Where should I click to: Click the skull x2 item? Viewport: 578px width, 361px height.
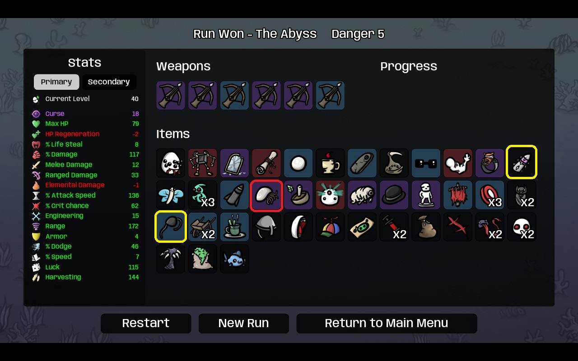tap(522, 227)
